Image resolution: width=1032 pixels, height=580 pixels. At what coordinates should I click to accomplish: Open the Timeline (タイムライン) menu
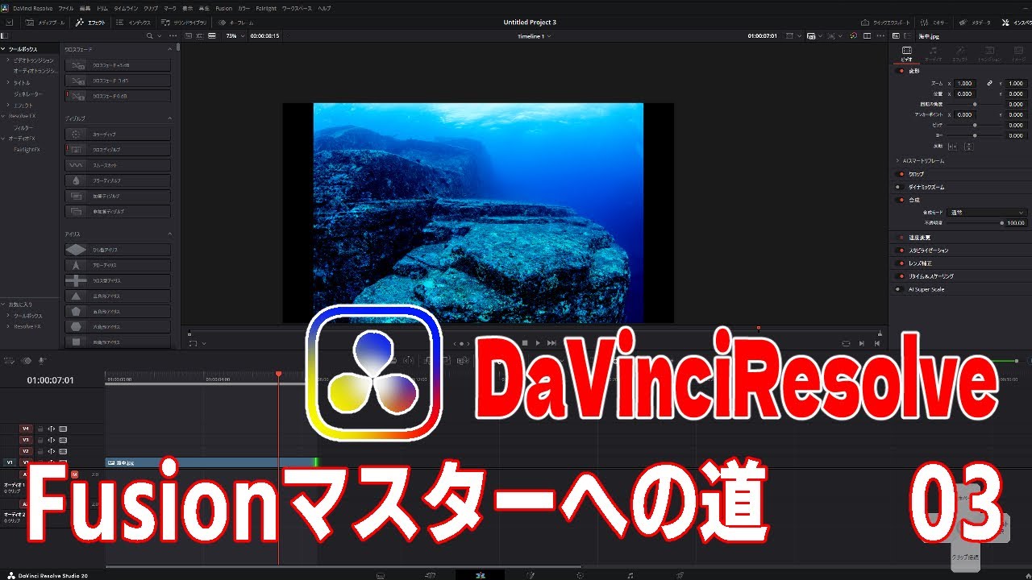click(x=125, y=7)
